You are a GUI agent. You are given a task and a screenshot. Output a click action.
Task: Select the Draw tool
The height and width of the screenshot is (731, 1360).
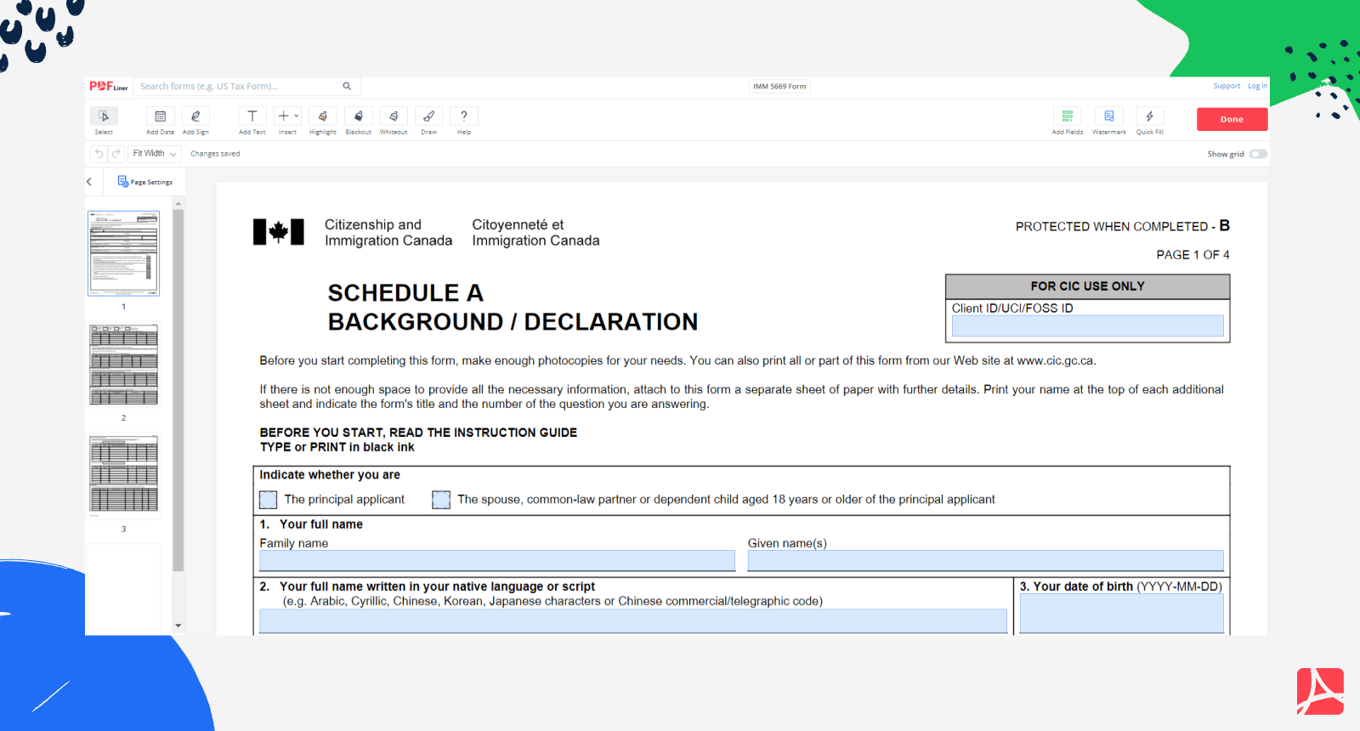click(429, 116)
